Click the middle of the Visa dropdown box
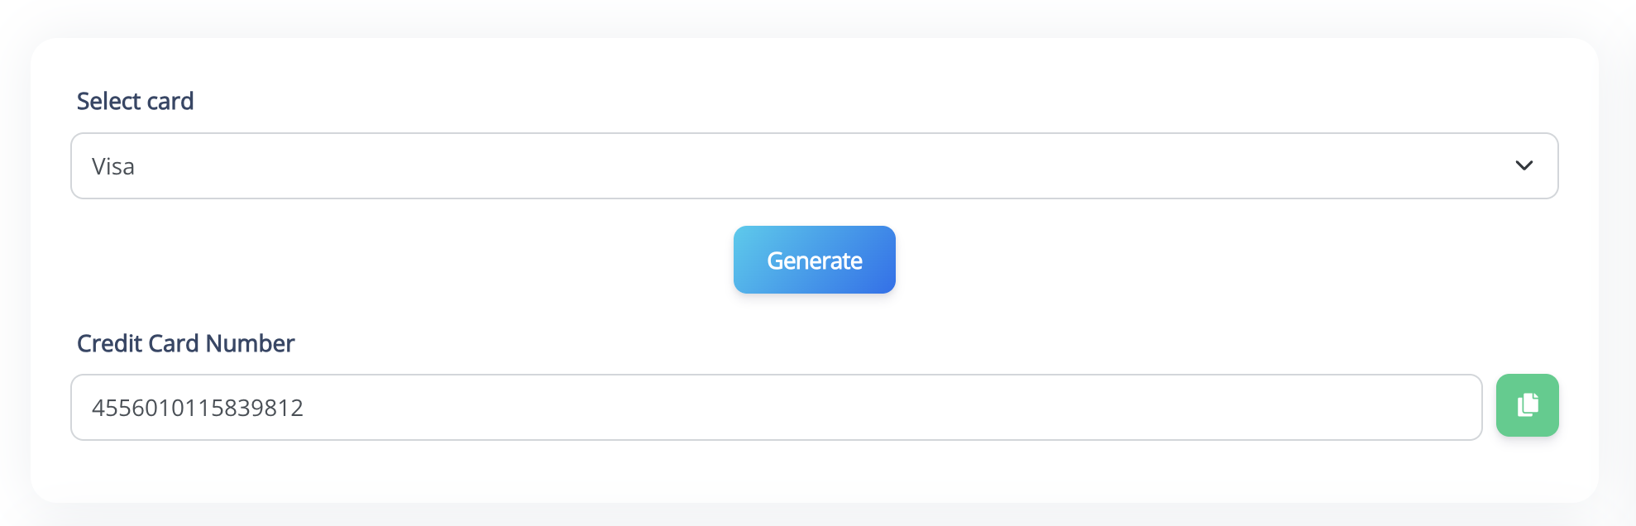Image resolution: width=1636 pixels, height=526 pixels. click(x=814, y=165)
